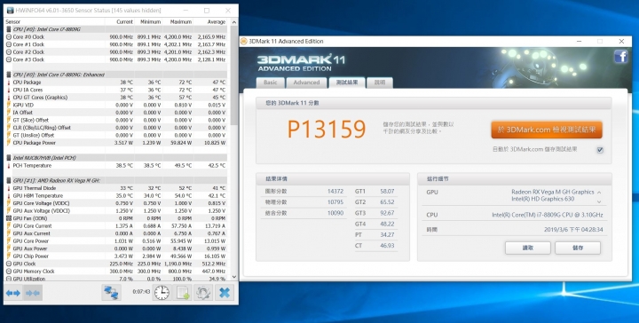Select the Core #0 Clock row
The width and height of the screenshot is (639, 323).
tap(115, 37)
